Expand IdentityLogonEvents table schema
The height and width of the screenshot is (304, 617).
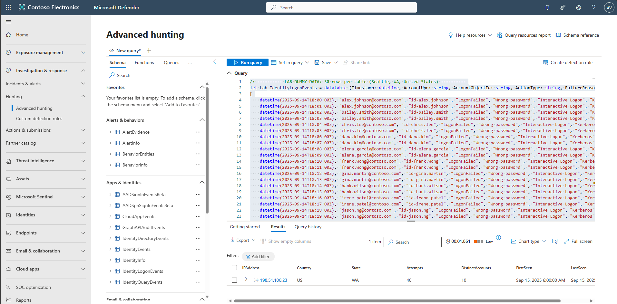click(110, 271)
